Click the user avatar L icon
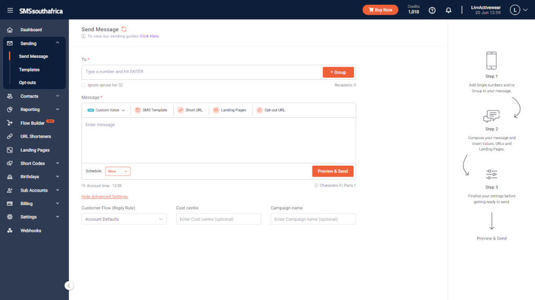 515,10
